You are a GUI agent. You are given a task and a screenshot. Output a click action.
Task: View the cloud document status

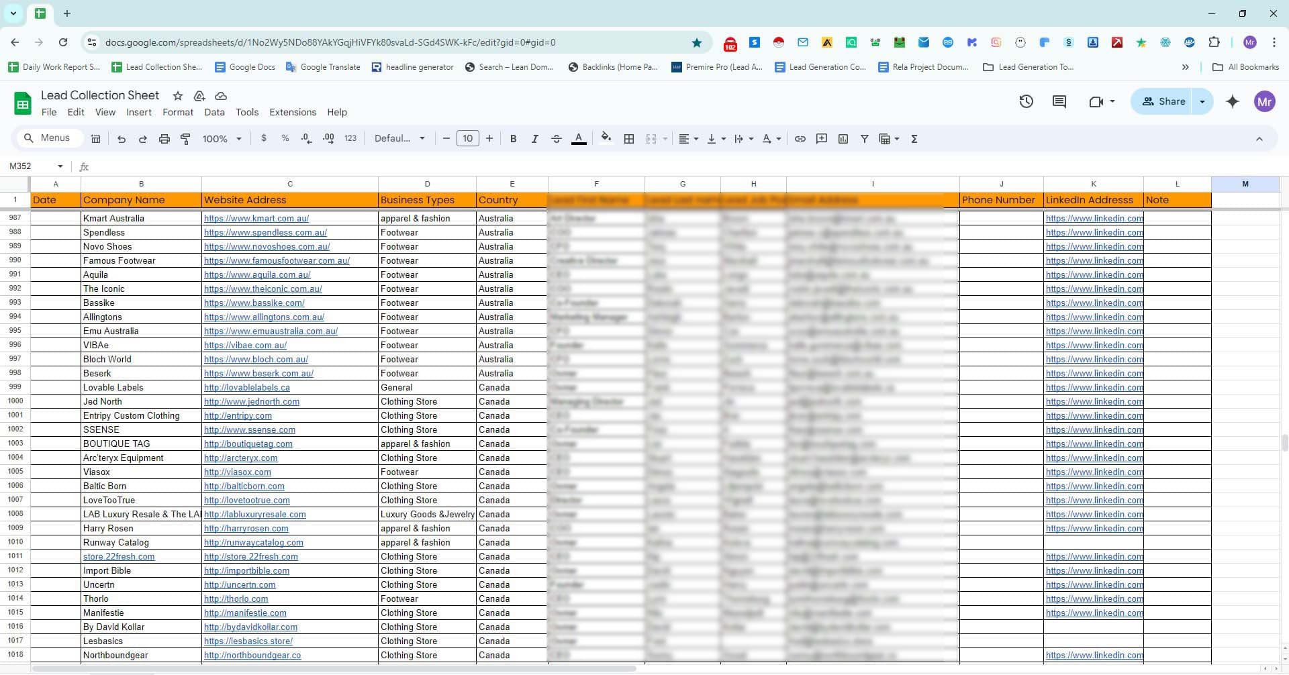[221, 96]
